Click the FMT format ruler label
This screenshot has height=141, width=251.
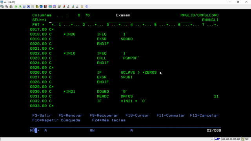tap(36, 25)
